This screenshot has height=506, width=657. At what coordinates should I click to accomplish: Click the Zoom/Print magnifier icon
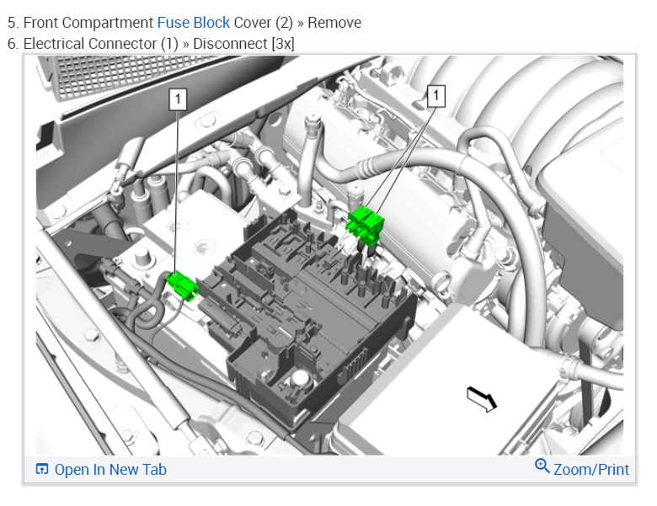coord(542,466)
